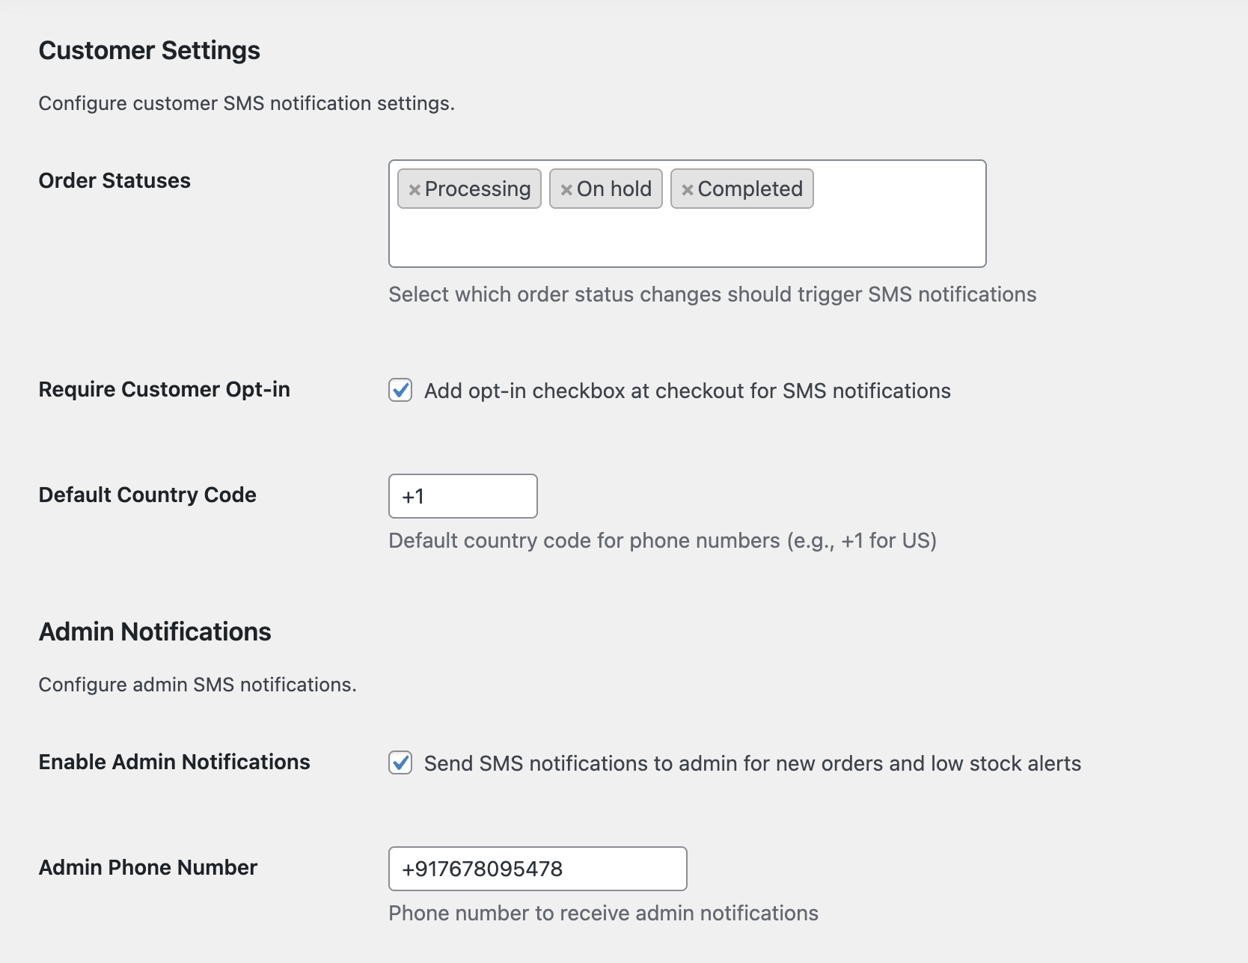Select the Processing tag label
The height and width of the screenshot is (963, 1248).
tap(477, 189)
